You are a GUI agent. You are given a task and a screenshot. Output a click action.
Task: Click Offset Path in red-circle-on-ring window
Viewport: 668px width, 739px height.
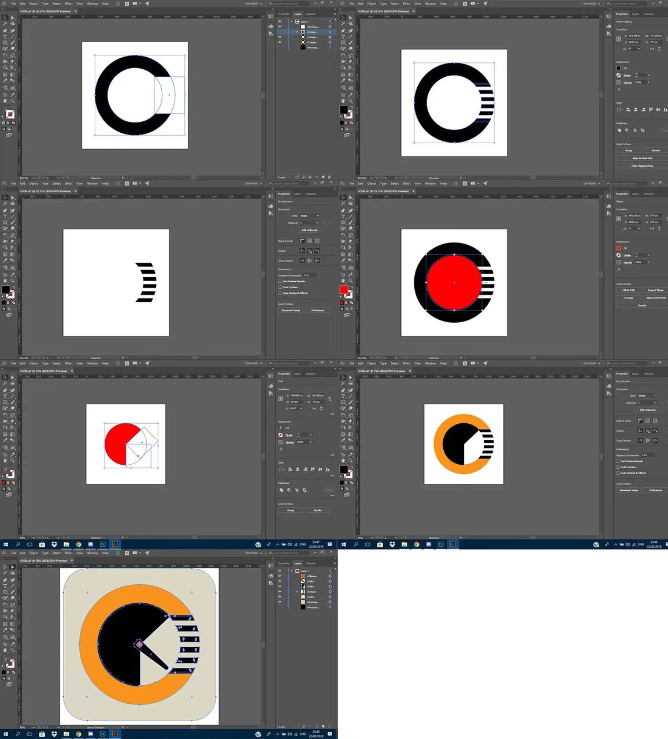[x=629, y=290]
